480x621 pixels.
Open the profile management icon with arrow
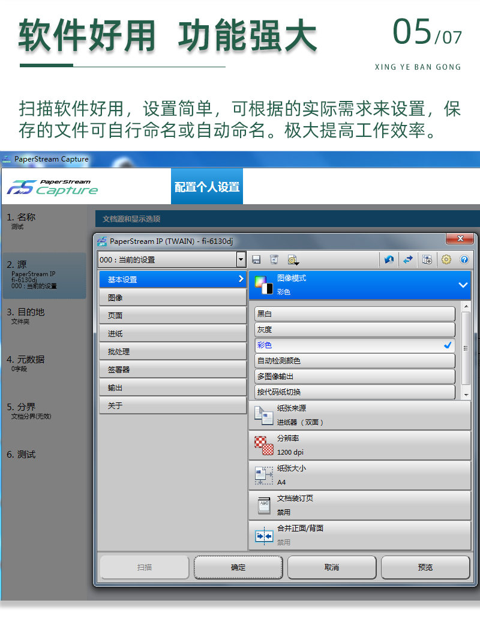[x=293, y=260]
